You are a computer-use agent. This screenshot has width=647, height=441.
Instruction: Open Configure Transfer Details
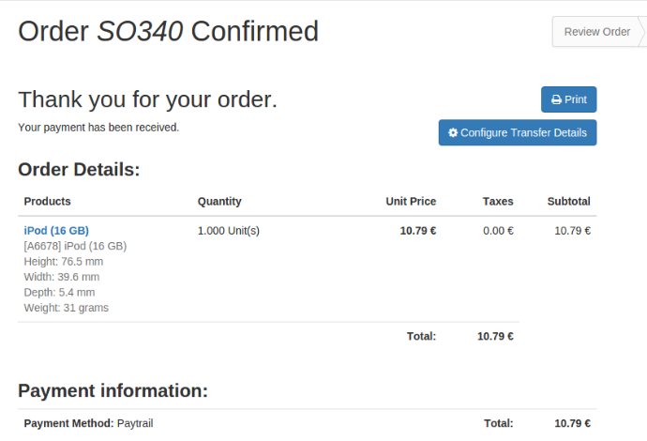coord(518,132)
